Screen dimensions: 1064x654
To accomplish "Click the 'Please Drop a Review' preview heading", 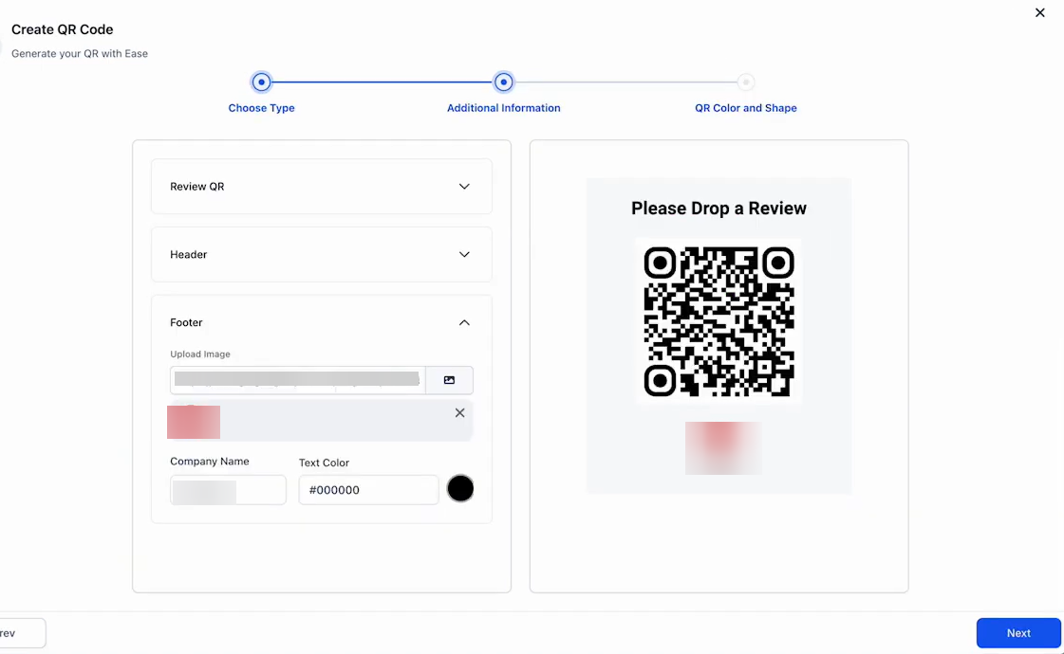I will 719,209.
